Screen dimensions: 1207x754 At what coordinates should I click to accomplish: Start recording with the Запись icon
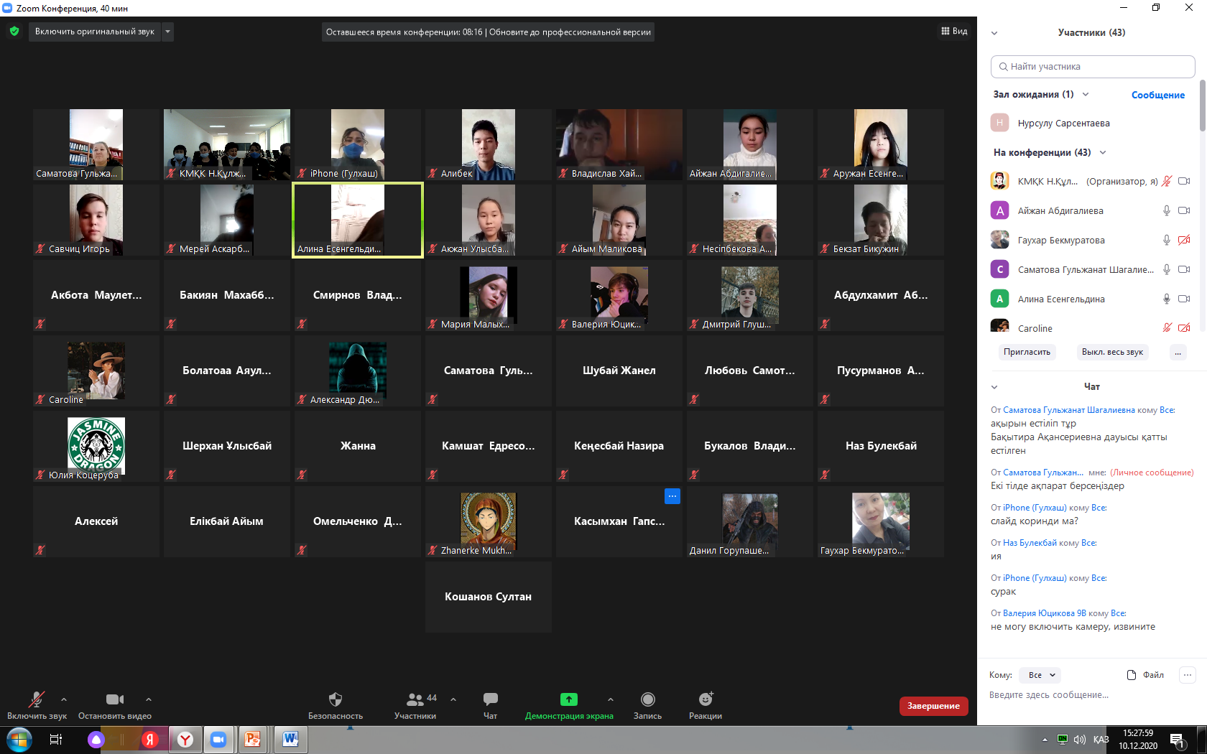point(647,699)
